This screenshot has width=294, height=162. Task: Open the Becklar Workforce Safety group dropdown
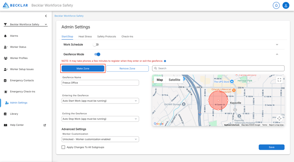pos(26,24)
